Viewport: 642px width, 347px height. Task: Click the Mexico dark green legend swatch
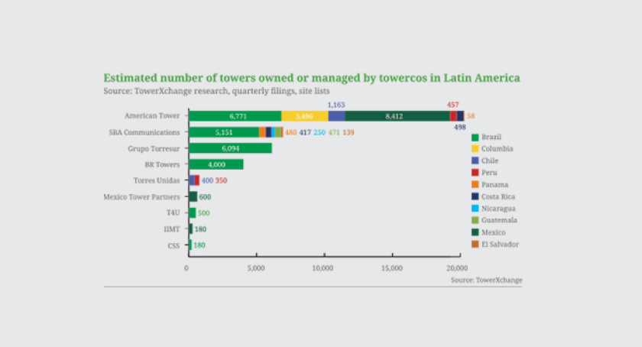pos(475,232)
